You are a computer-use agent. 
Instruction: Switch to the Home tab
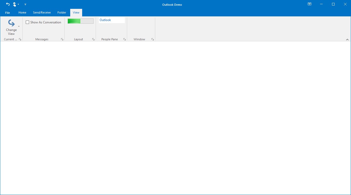pos(22,12)
